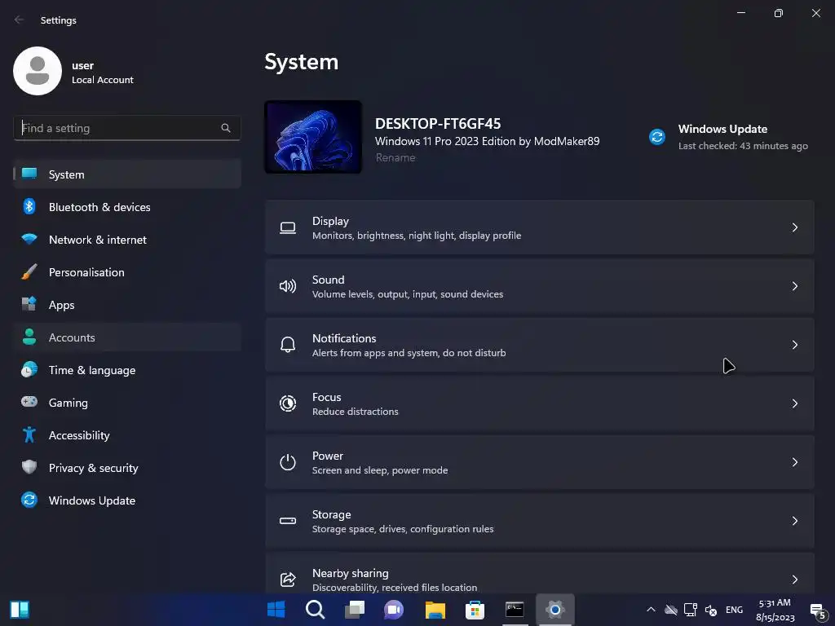Image resolution: width=835 pixels, height=626 pixels.
Task: Open the Apps section
Action: coord(127,305)
